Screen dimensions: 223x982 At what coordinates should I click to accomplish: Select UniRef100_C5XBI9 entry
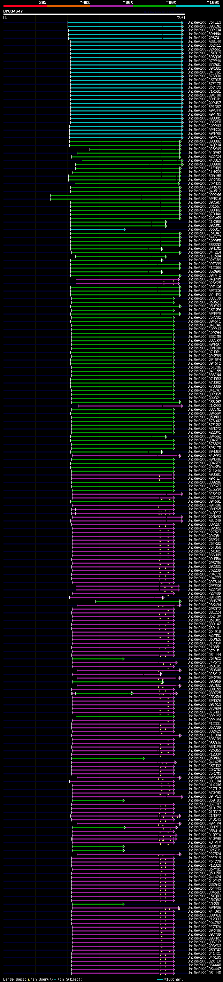point(204,53)
